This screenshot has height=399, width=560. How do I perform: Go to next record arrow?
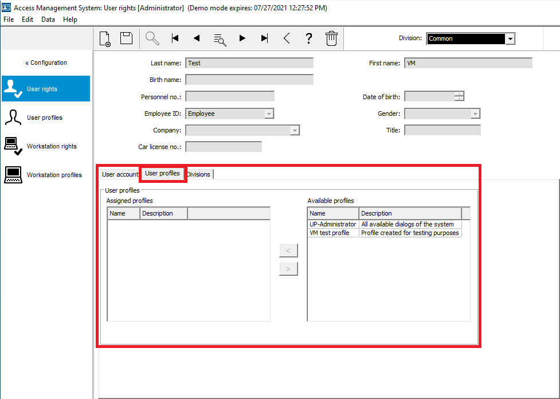tap(242, 38)
